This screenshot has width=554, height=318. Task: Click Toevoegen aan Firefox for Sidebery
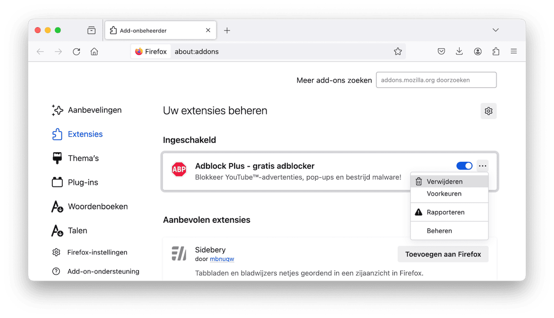[443, 254]
